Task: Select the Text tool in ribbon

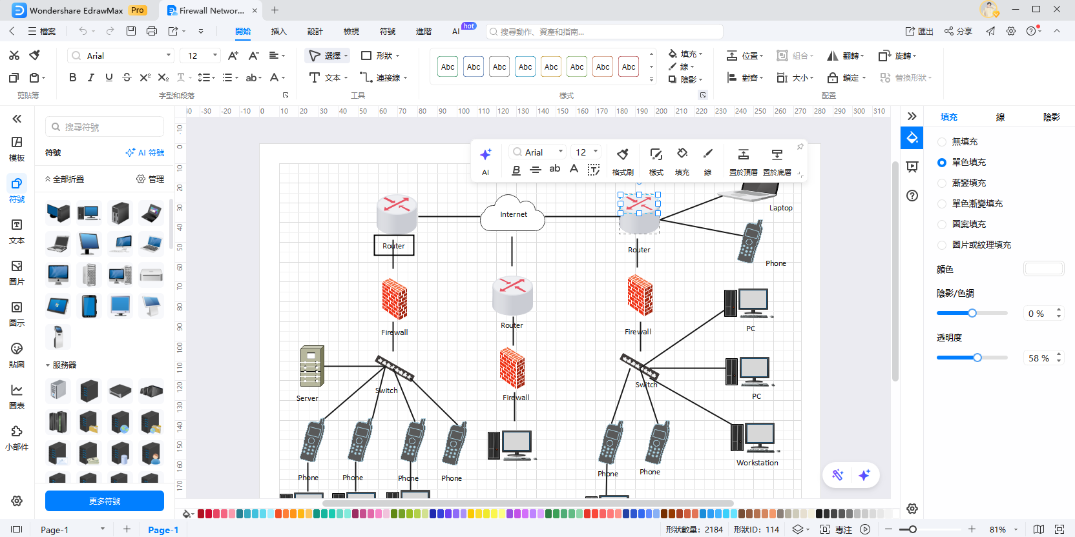Action: pos(328,77)
